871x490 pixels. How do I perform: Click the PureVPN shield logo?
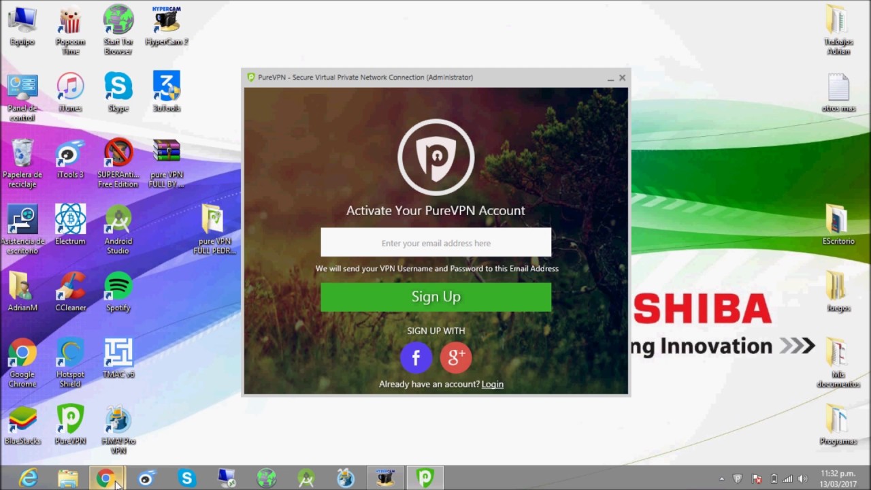435,157
